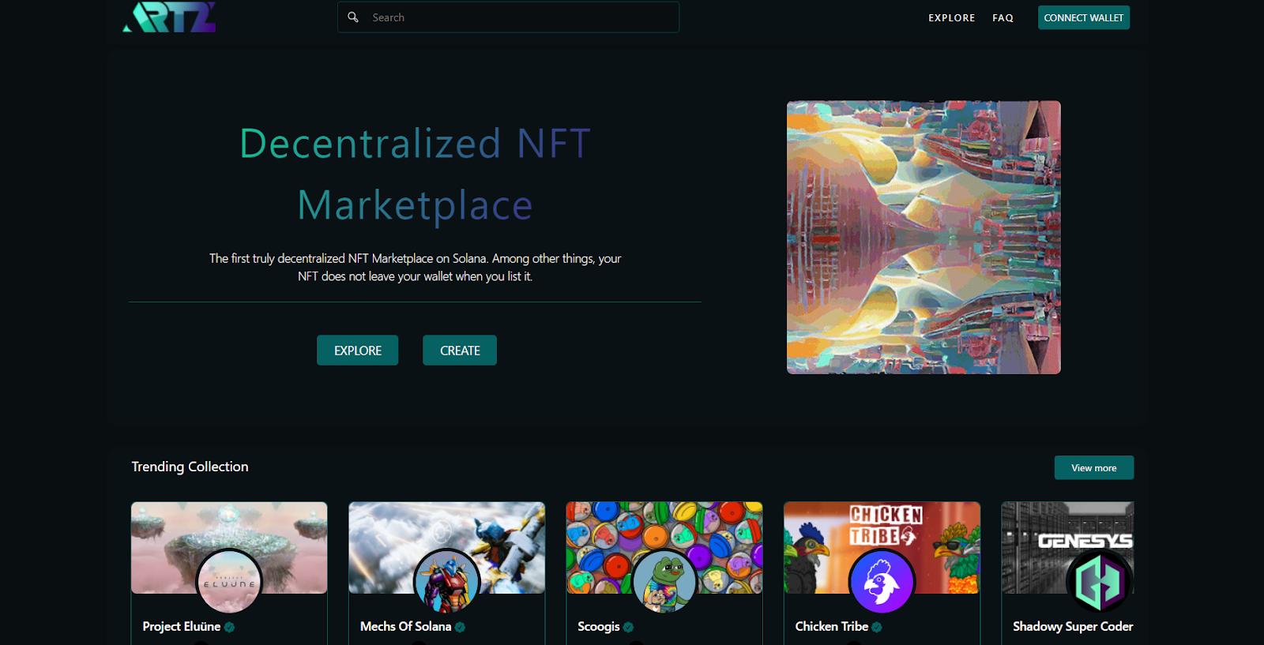The width and height of the screenshot is (1264, 645).
Task: Click verified badge next to Chicken Tribe
Action: coord(877,628)
